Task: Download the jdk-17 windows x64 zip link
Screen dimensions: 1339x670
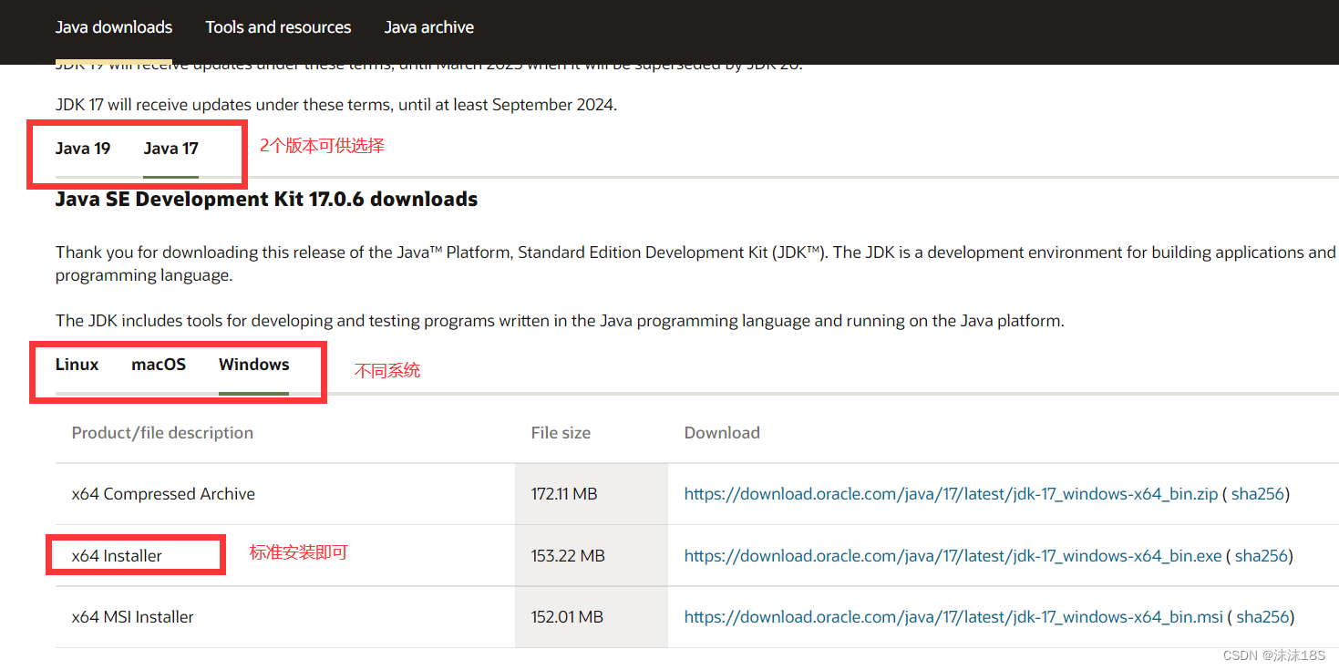Action: pos(951,494)
